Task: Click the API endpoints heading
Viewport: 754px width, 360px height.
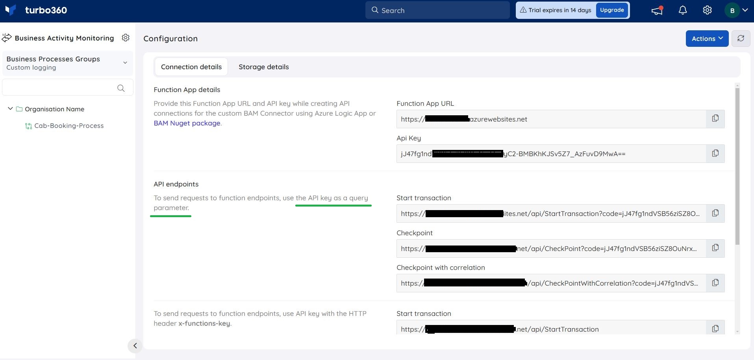Action: (176, 184)
